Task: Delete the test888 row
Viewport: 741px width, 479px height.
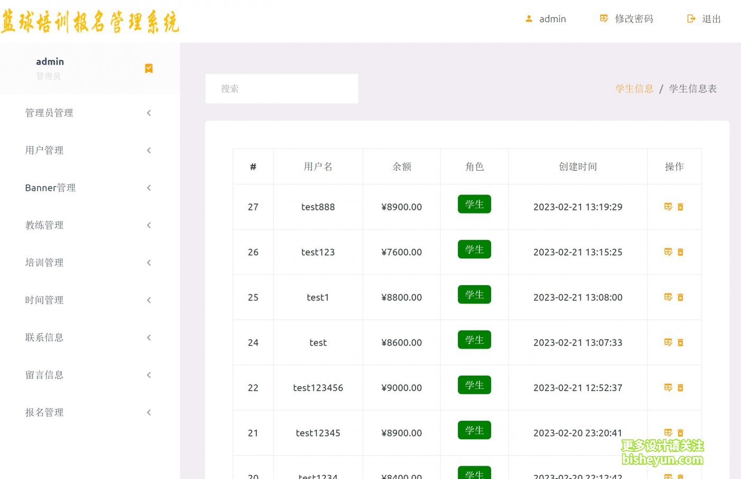Action: click(680, 207)
